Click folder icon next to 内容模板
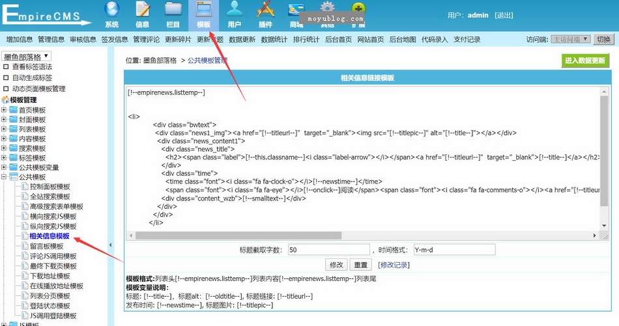 point(14,139)
